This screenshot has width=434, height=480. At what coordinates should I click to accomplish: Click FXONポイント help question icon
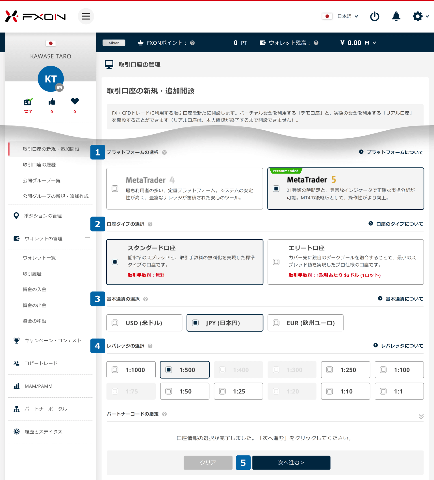coord(192,43)
